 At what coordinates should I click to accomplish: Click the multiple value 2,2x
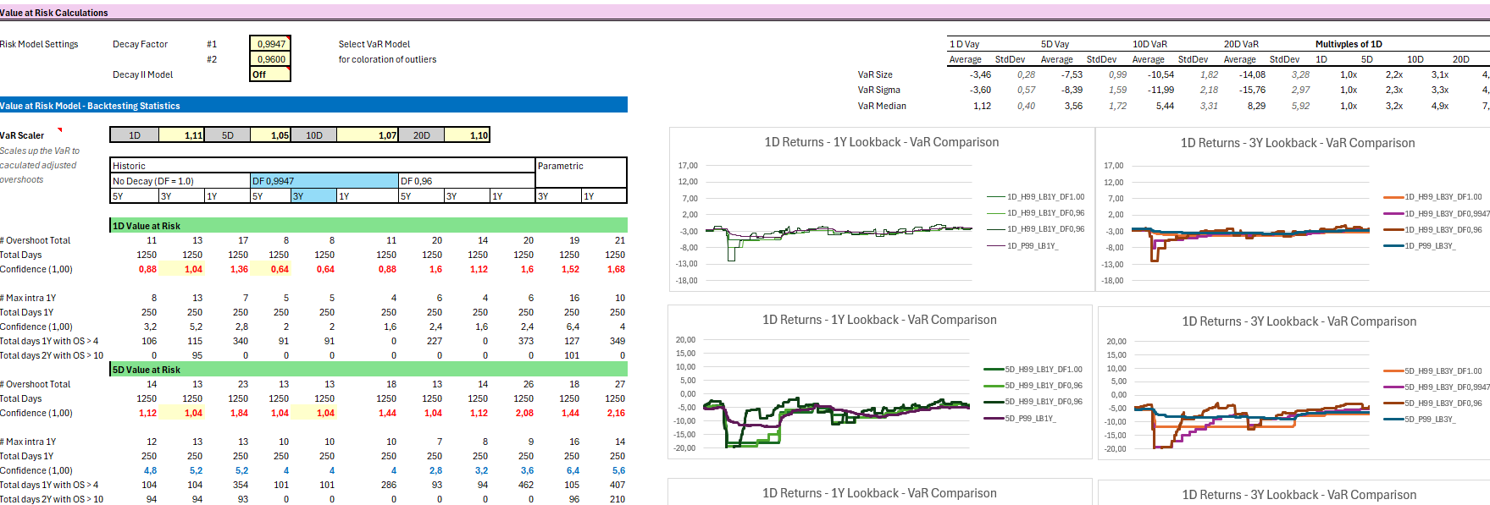pyautogui.click(x=1394, y=74)
